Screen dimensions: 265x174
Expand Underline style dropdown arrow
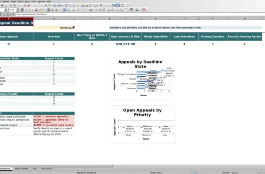(32, 10)
